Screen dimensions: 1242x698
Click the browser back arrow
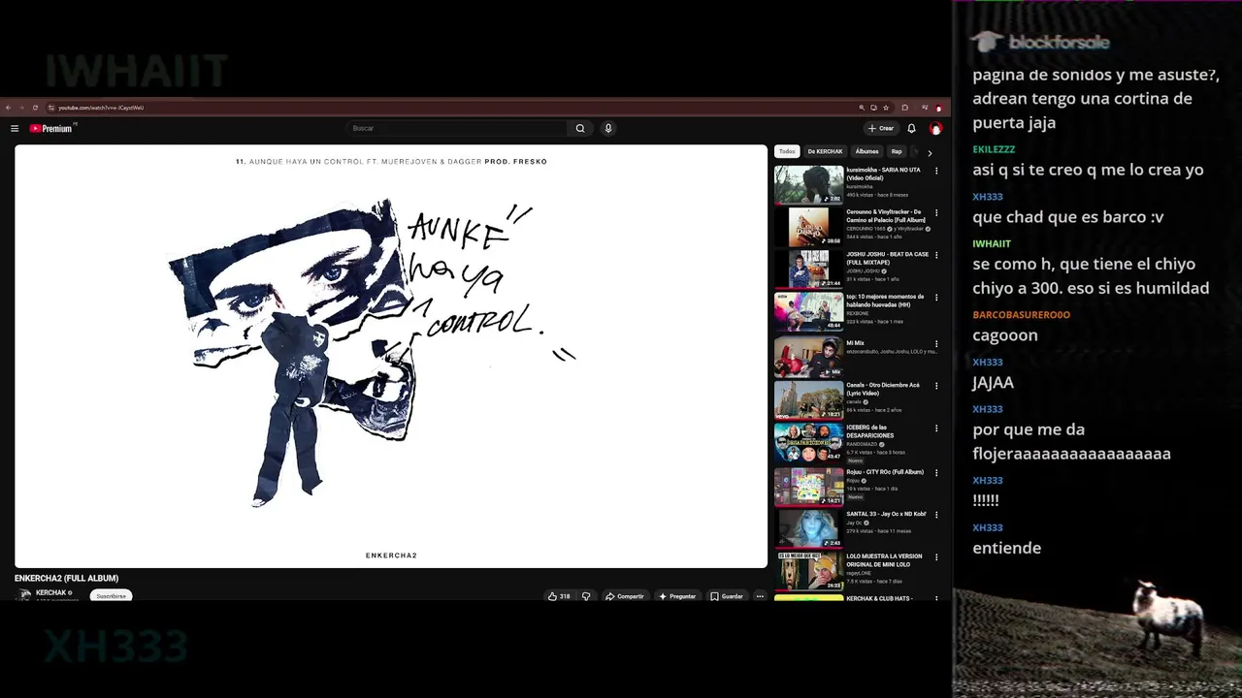click(x=8, y=108)
